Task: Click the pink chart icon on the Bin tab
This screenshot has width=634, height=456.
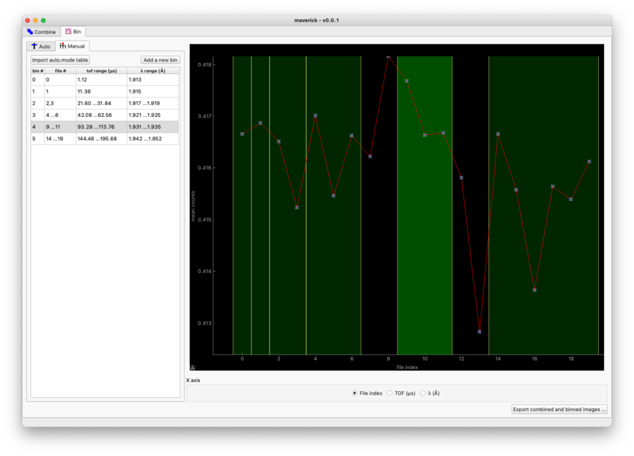Action: pos(68,31)
